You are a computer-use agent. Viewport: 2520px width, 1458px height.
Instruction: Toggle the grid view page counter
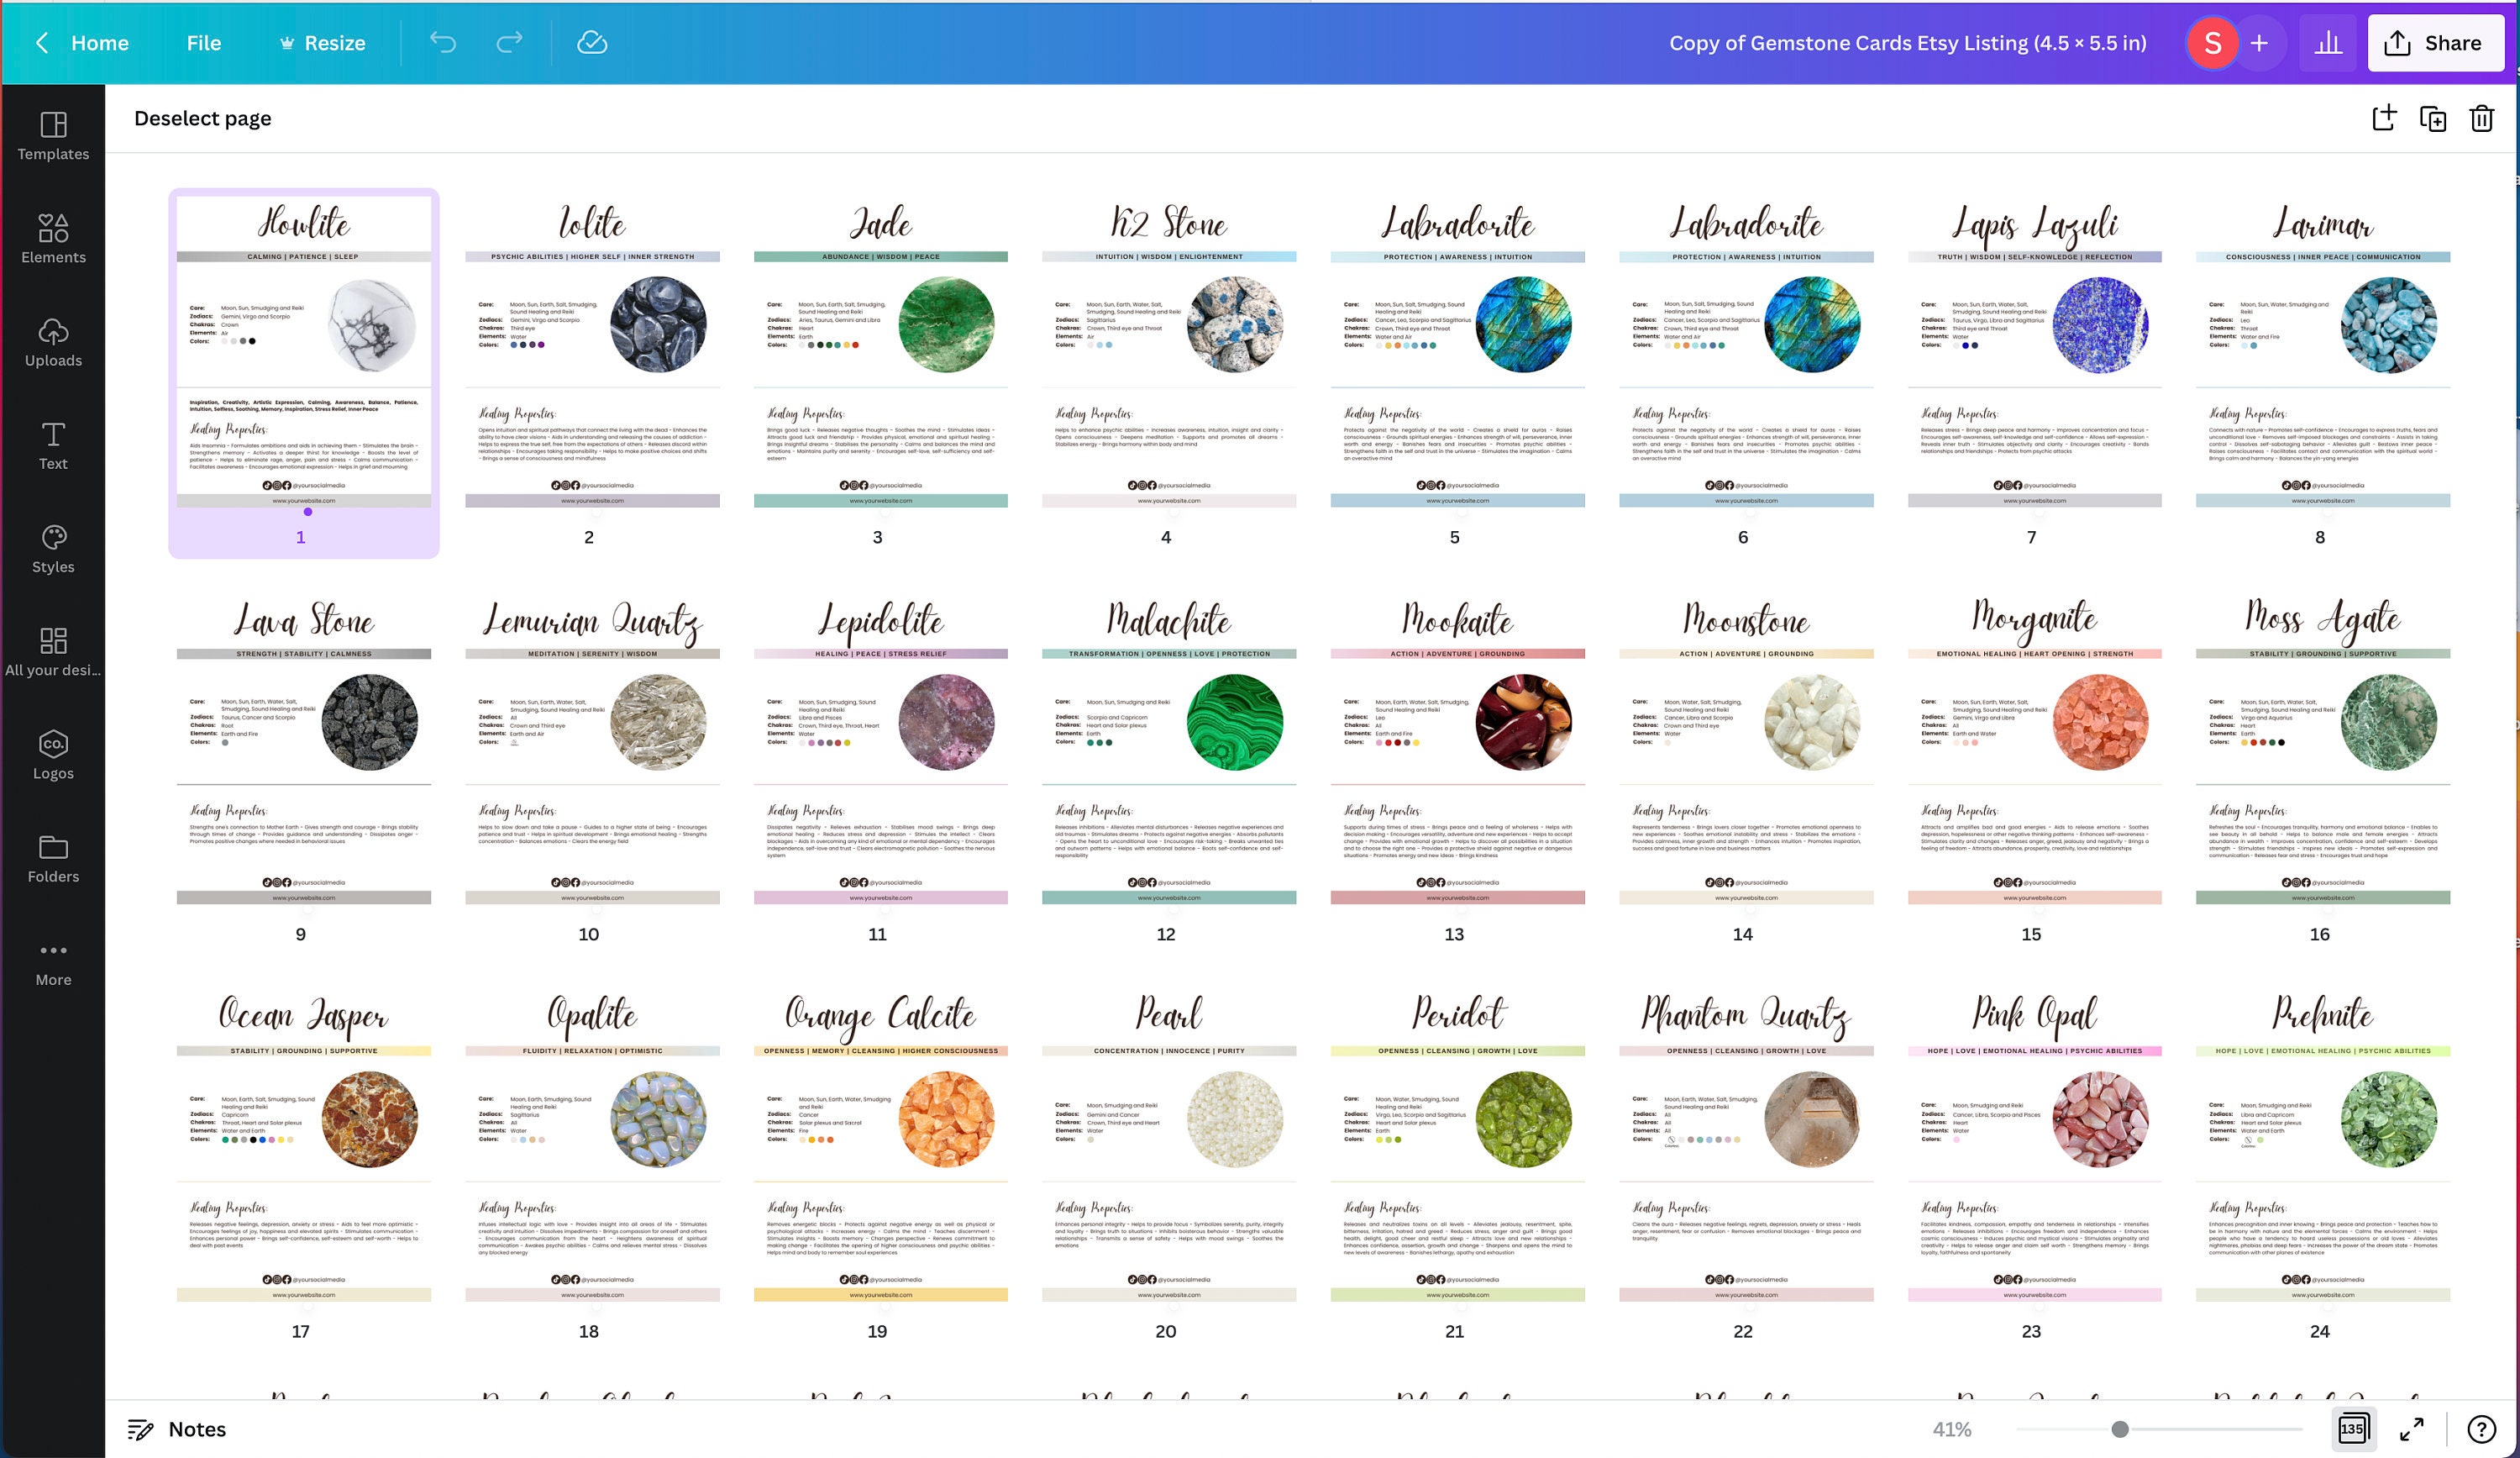click(2353, 1428)
